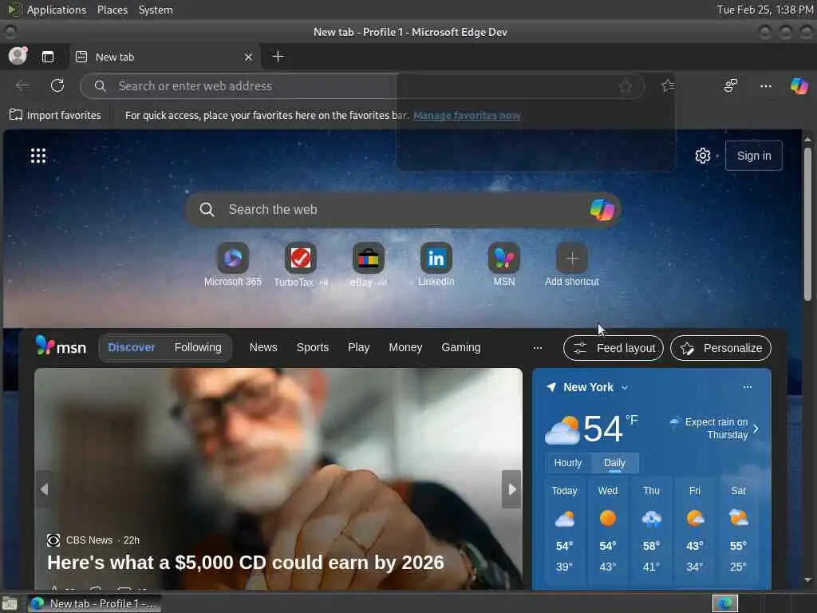Open the Places menu
The height and width of the screenshot is (613, 817).
[112, 10]
